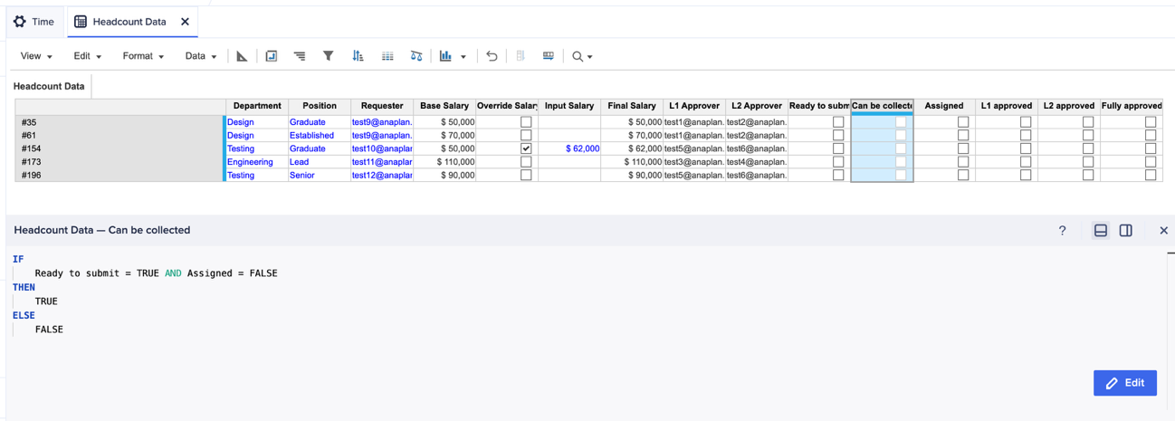
Task: Select row header #154
Action: click(x=119, y=148)
